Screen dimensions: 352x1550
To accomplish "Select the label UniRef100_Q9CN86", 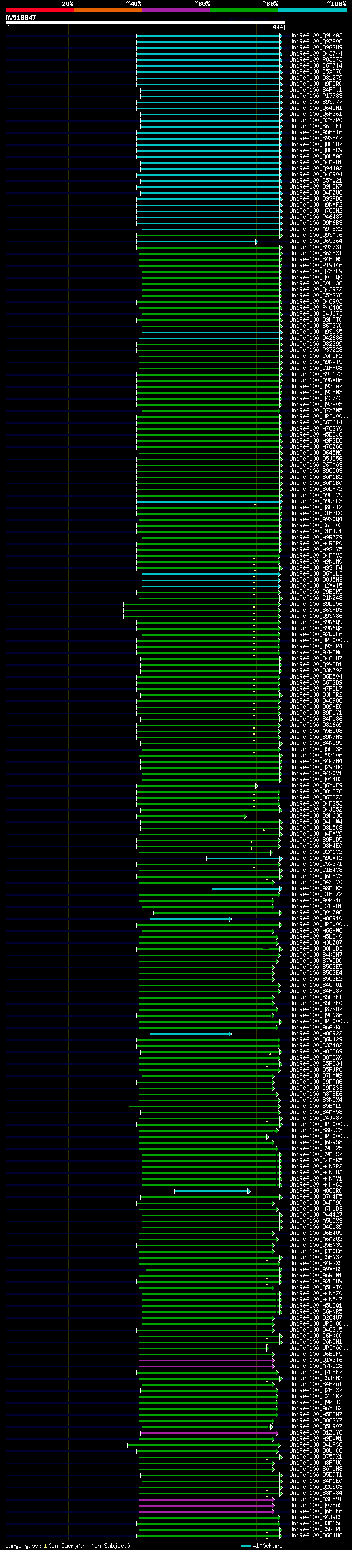I will (315, 1015).
